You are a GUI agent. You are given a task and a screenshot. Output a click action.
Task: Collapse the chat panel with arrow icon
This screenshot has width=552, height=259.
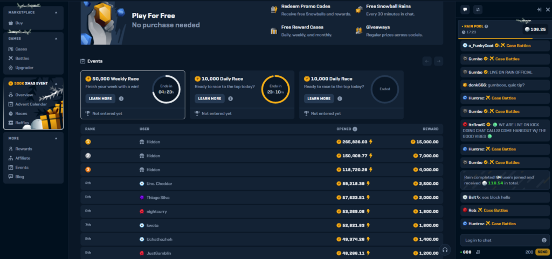[x=539, y=10]
